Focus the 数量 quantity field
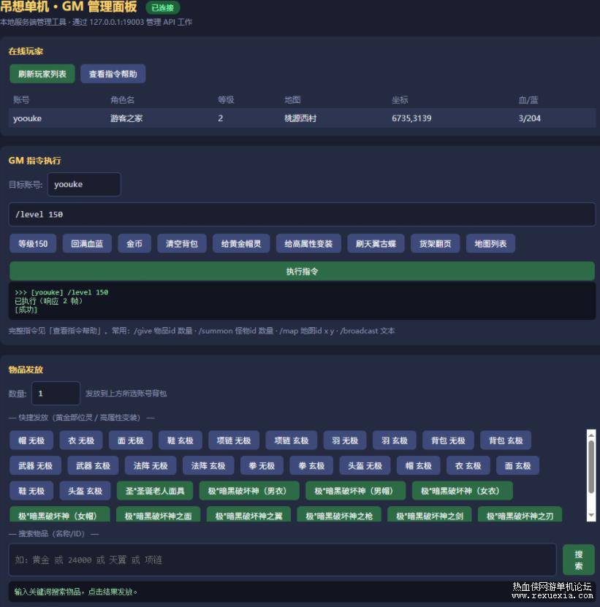Image resolution: width=600 pixels, height=607 pixels. [x=56, y=393]
